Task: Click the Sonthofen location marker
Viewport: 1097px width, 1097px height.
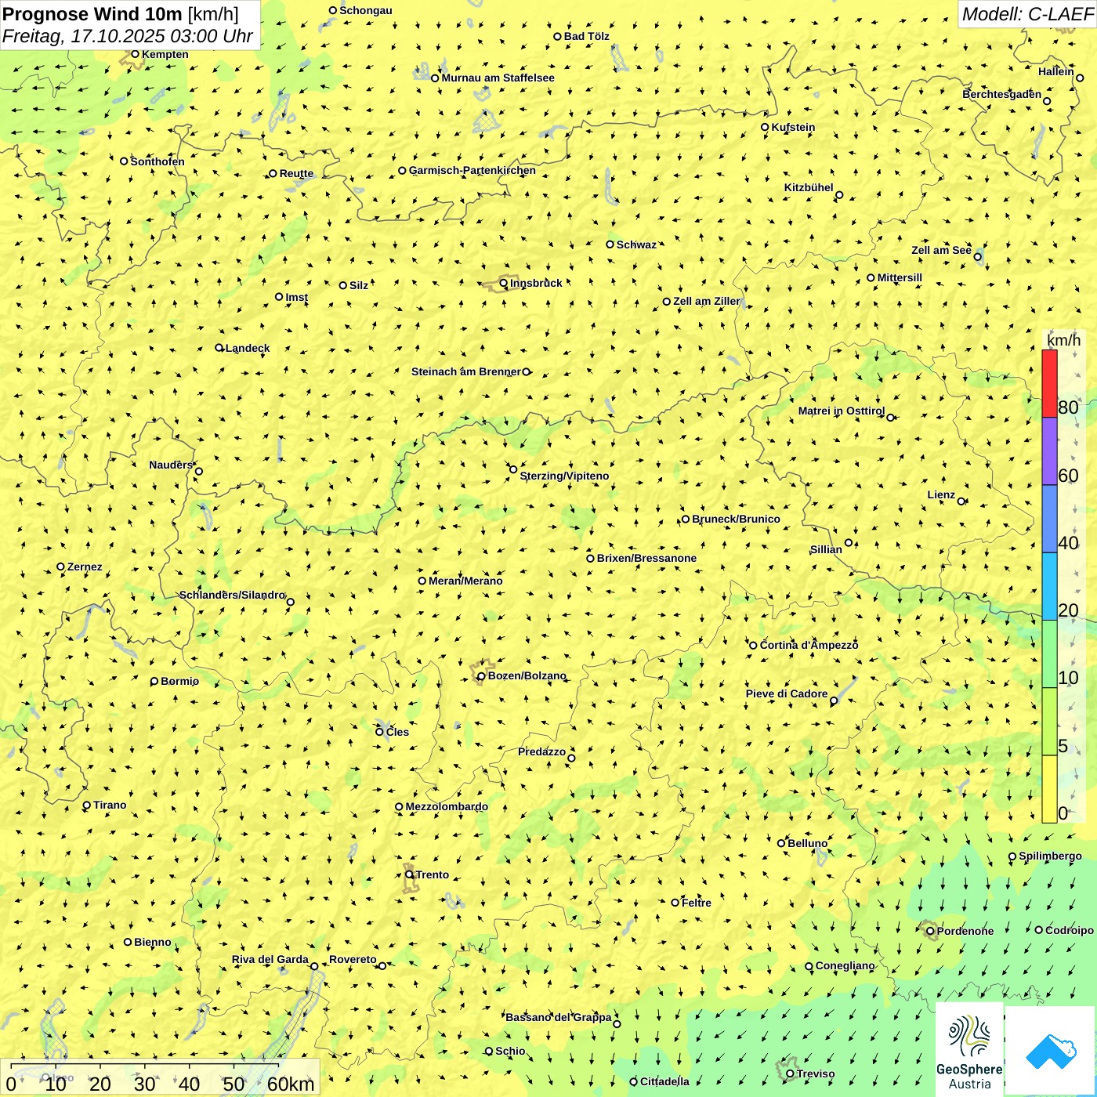Action: [124, 161]
